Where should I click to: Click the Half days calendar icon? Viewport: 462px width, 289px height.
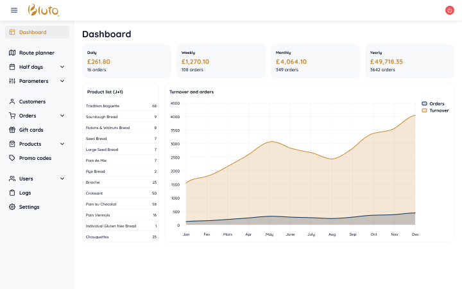coord(12,67)
